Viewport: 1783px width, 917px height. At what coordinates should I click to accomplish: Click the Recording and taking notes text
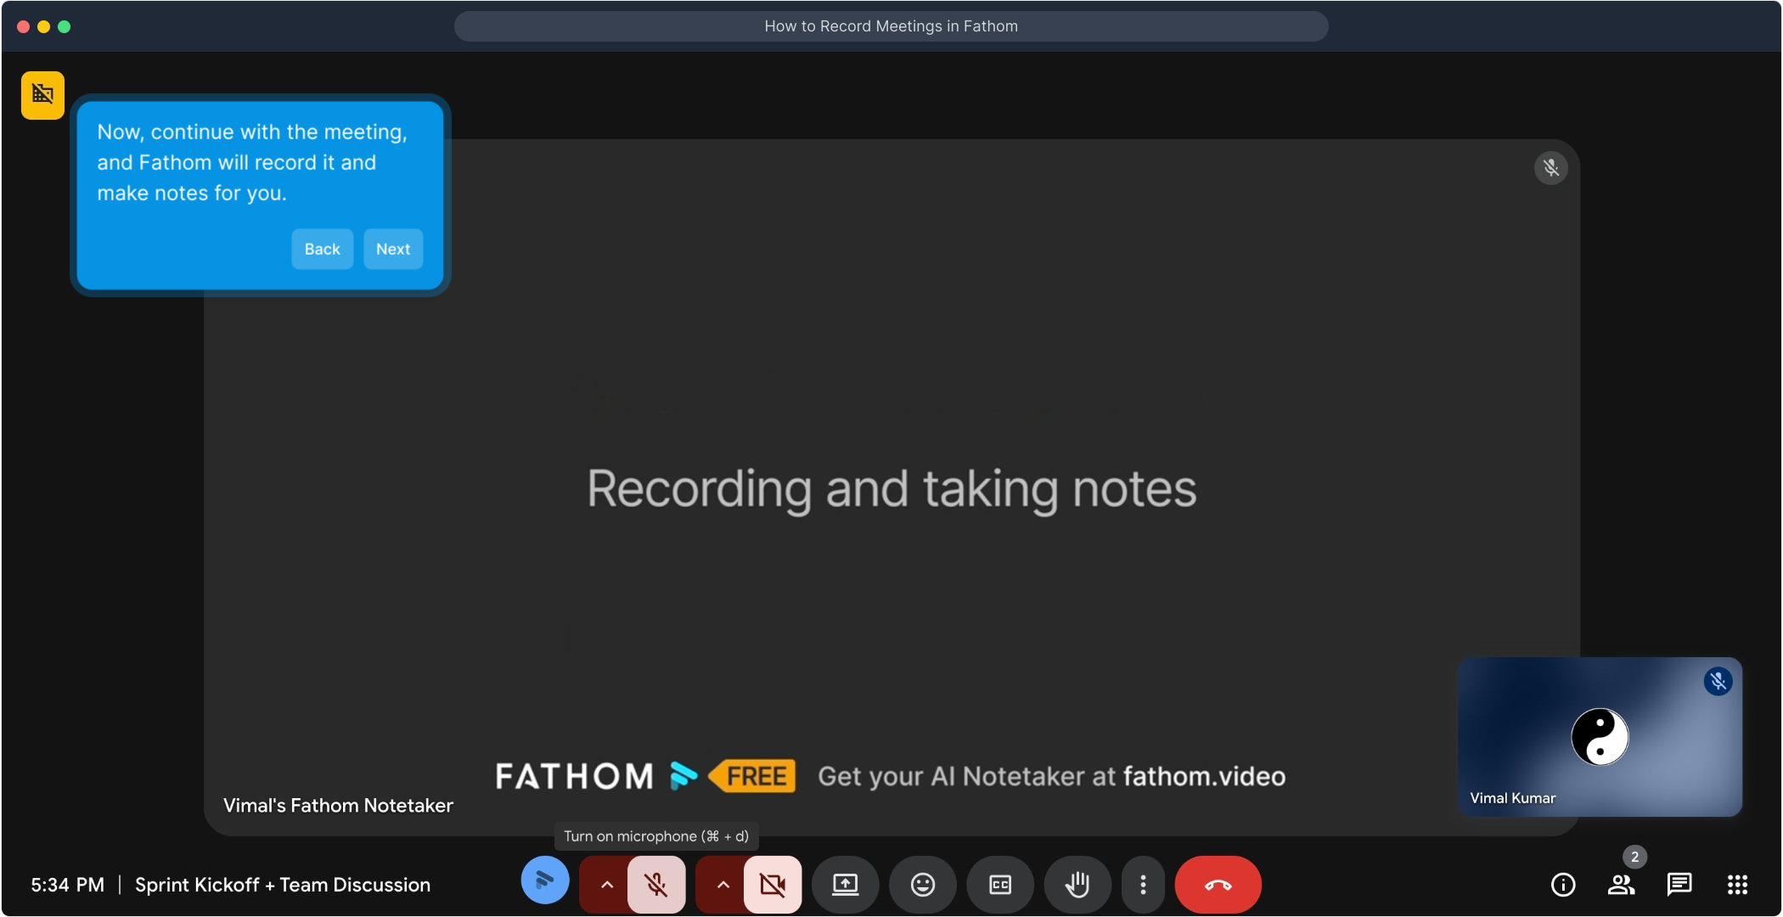tap(891, 490)
